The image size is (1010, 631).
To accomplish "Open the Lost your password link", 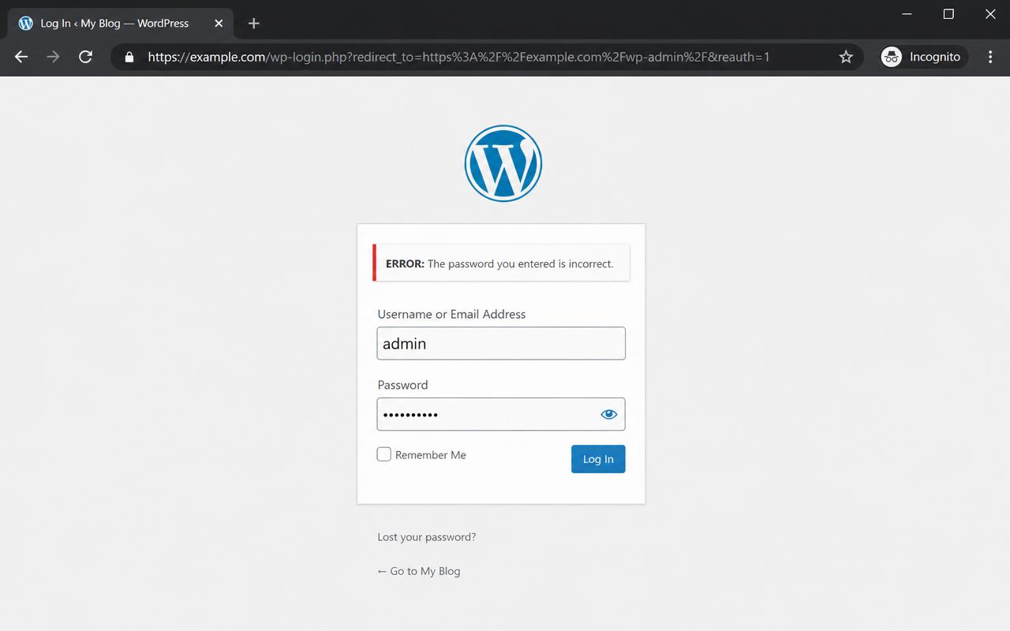I will 427,537.
